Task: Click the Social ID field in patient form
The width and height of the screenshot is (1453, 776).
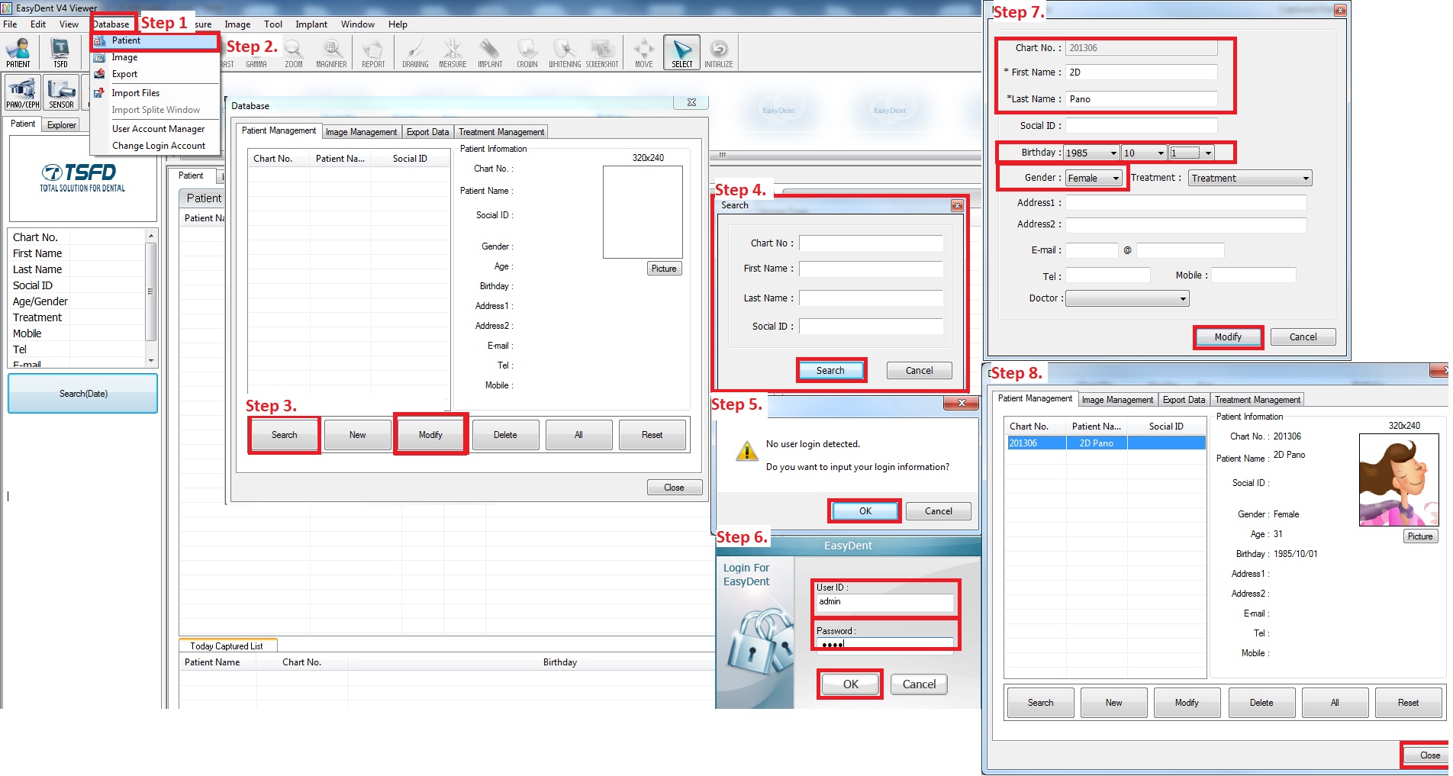Action: pos(1141,126)
